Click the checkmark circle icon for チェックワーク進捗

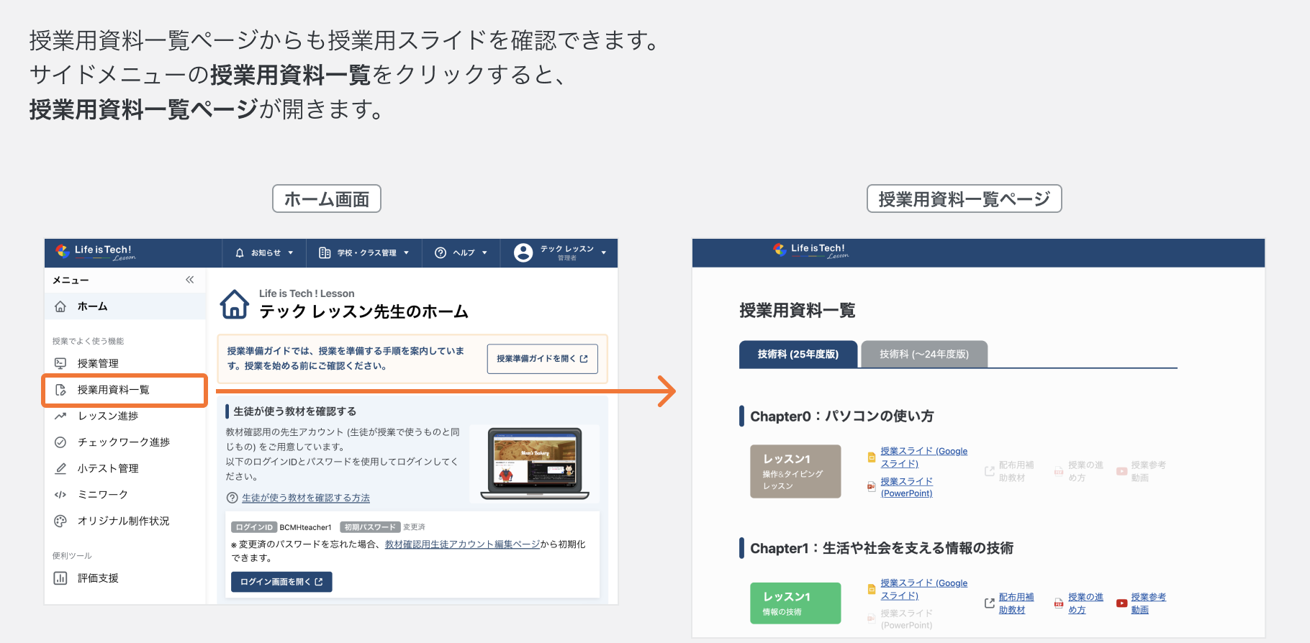[60, 442]
